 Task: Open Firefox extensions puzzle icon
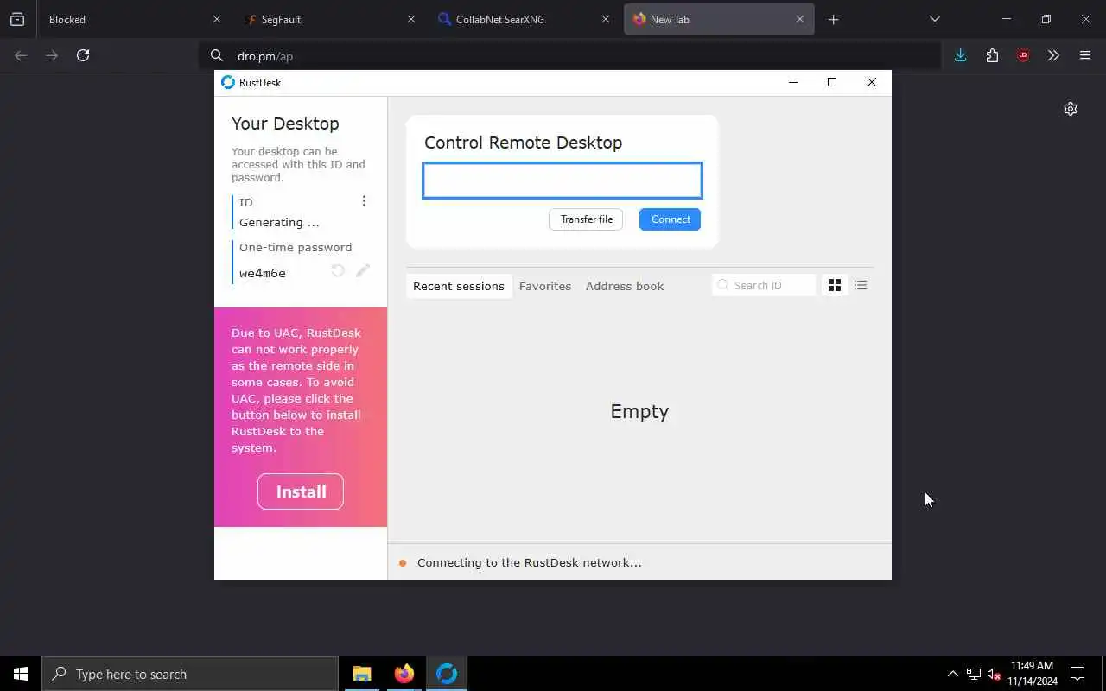click(x=992, y=55)
